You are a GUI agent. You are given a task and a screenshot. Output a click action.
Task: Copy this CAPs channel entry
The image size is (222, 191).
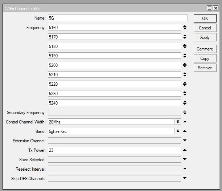[205, 58]
